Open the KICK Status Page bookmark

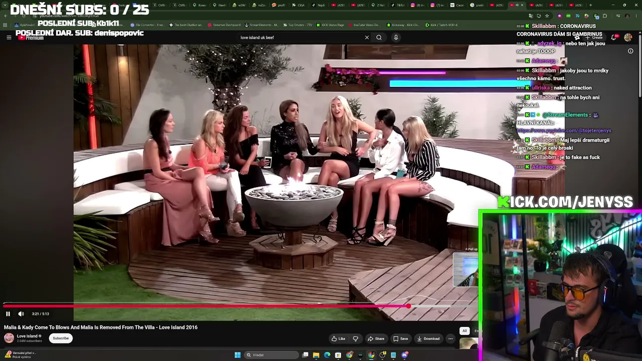tap(330, 25)
